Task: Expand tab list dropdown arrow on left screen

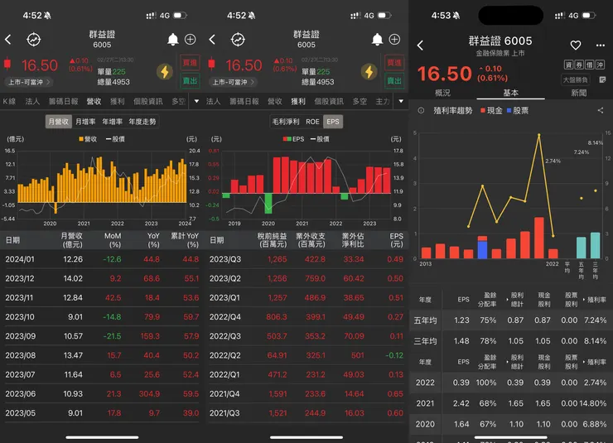Action: pos(196,101)
